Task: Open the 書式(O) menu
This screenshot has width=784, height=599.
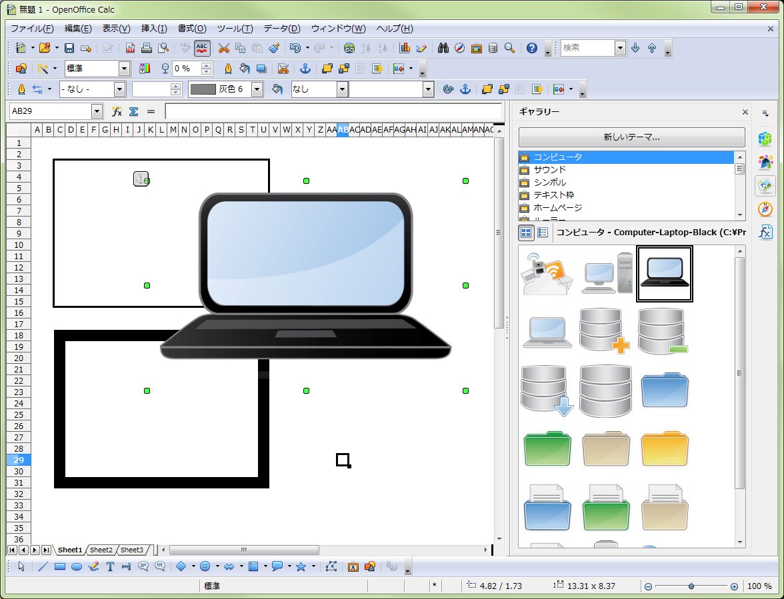Action: pos(192,29)
